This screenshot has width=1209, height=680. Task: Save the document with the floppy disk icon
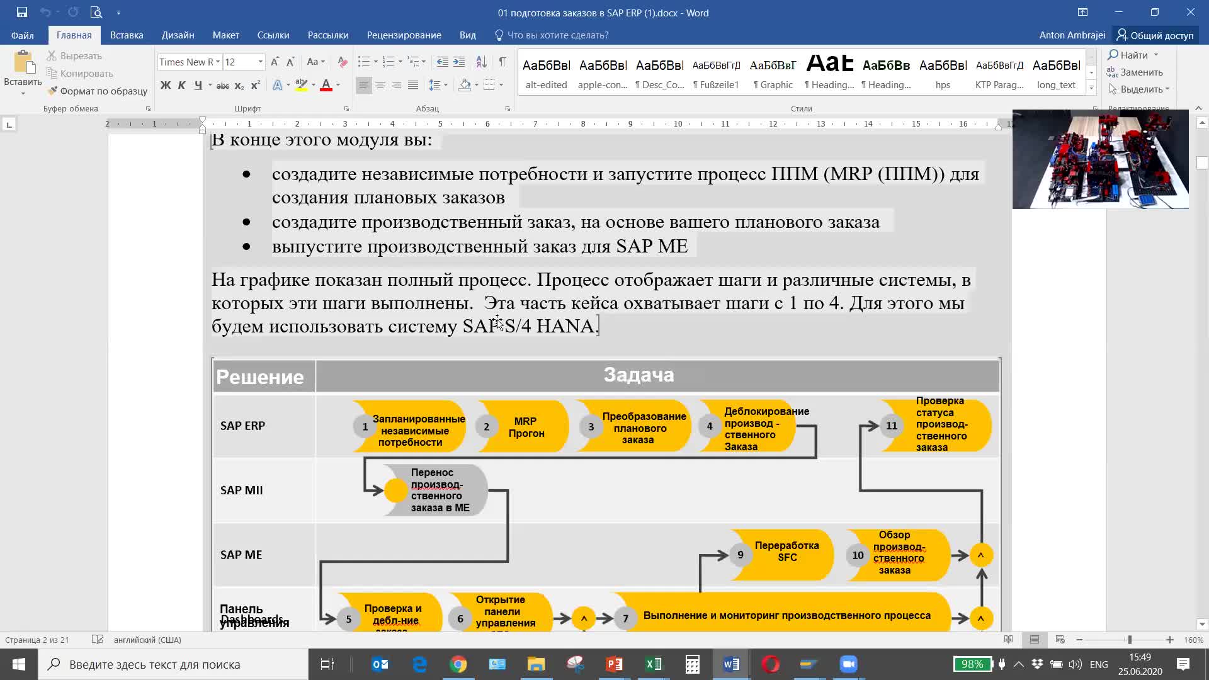point(22,12)
